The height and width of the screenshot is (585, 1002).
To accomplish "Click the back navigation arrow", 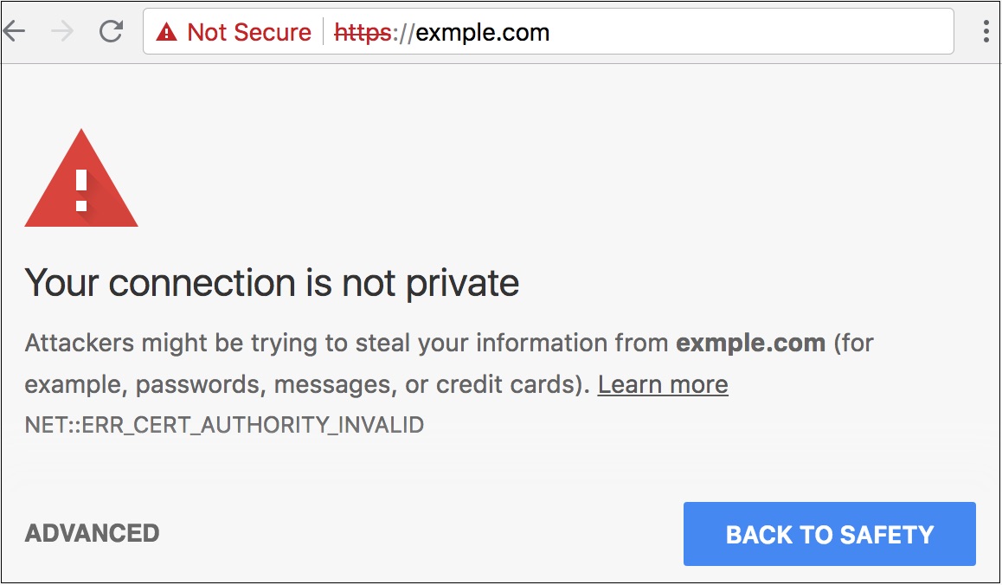I will click(x=16, y=31).
